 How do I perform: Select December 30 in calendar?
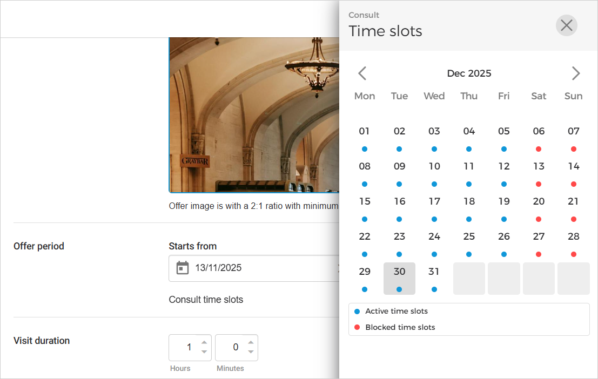pyautogui.click(x=399, y=278)
